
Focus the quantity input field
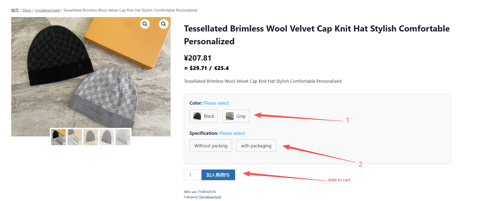pyautogui.click(x=192, y=175)
